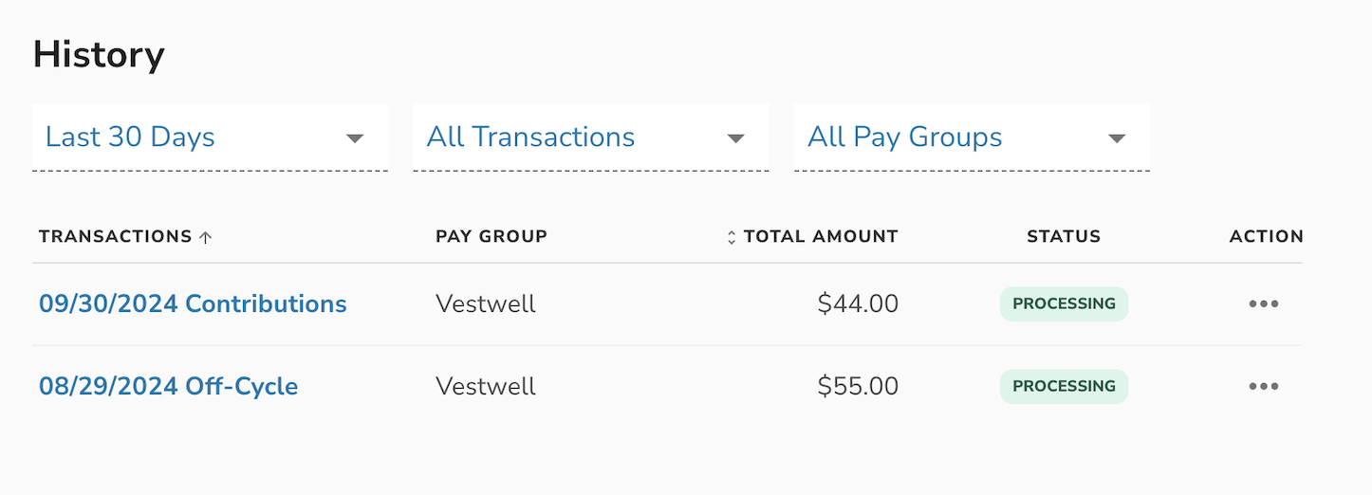
Task: Open the 09/30/2024 Contributions transaction
Action: tap(193, 304)
